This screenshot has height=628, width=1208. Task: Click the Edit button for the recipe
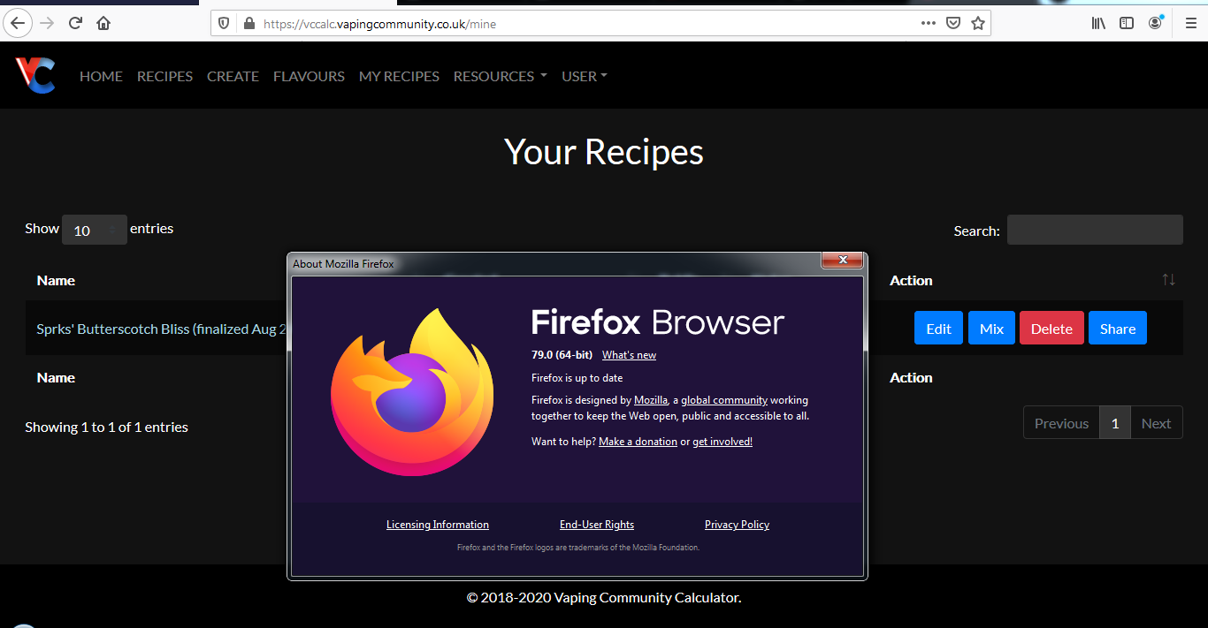click(x=938, y=329)
